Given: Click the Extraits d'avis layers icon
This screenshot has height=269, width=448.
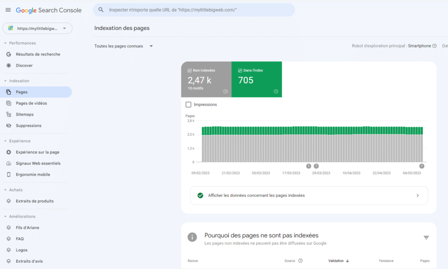Looking at the screenshot, I should pos(9,261).
